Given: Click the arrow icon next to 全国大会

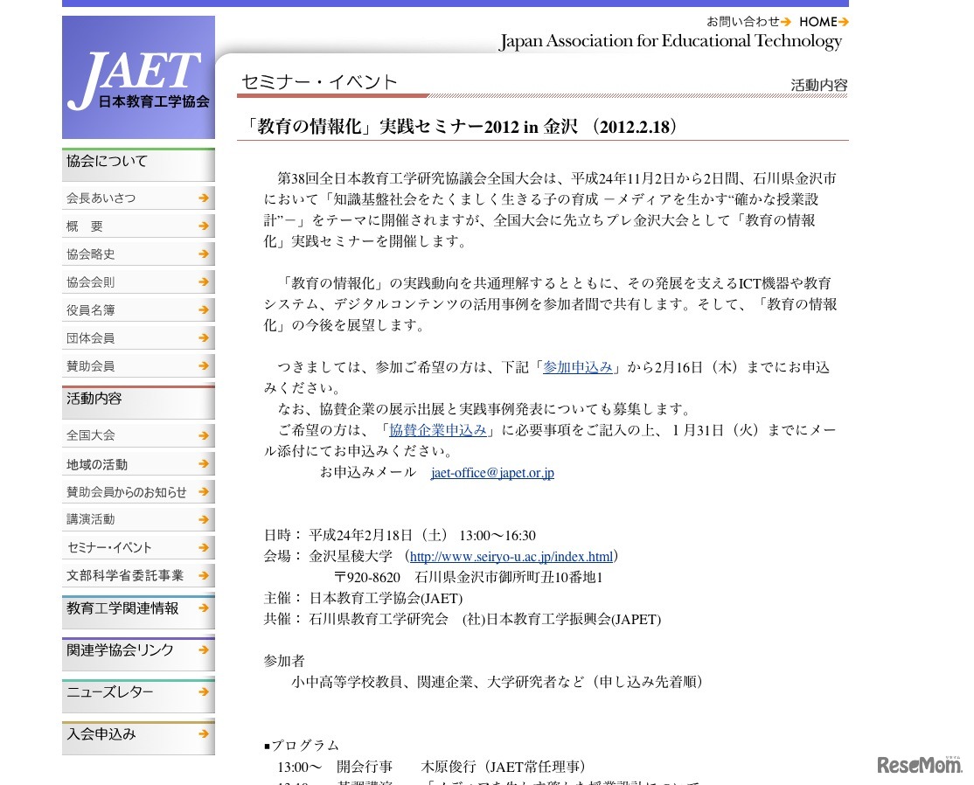Looking at the screenshot, I should (205, 434).
